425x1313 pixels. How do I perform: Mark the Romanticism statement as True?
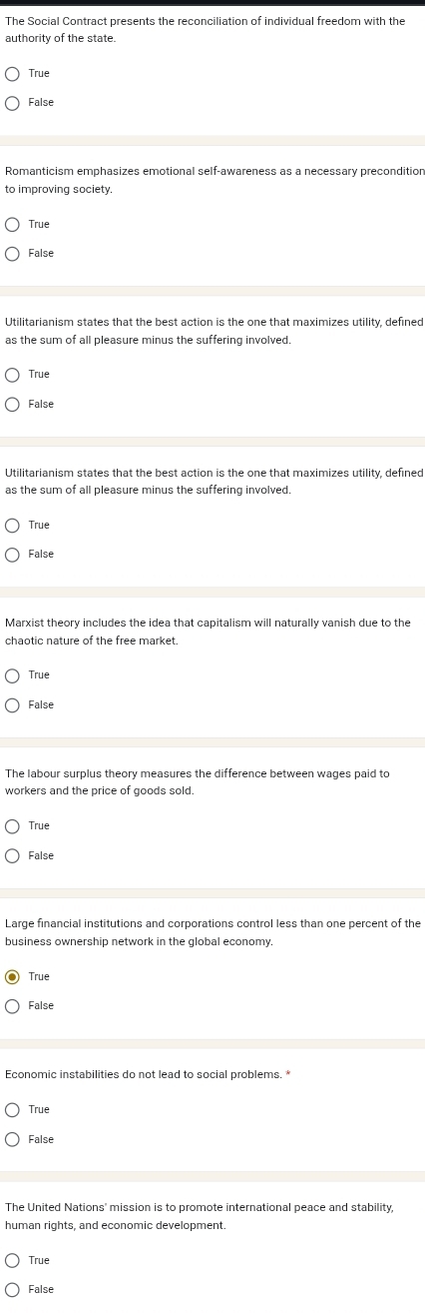coord(13,225)
